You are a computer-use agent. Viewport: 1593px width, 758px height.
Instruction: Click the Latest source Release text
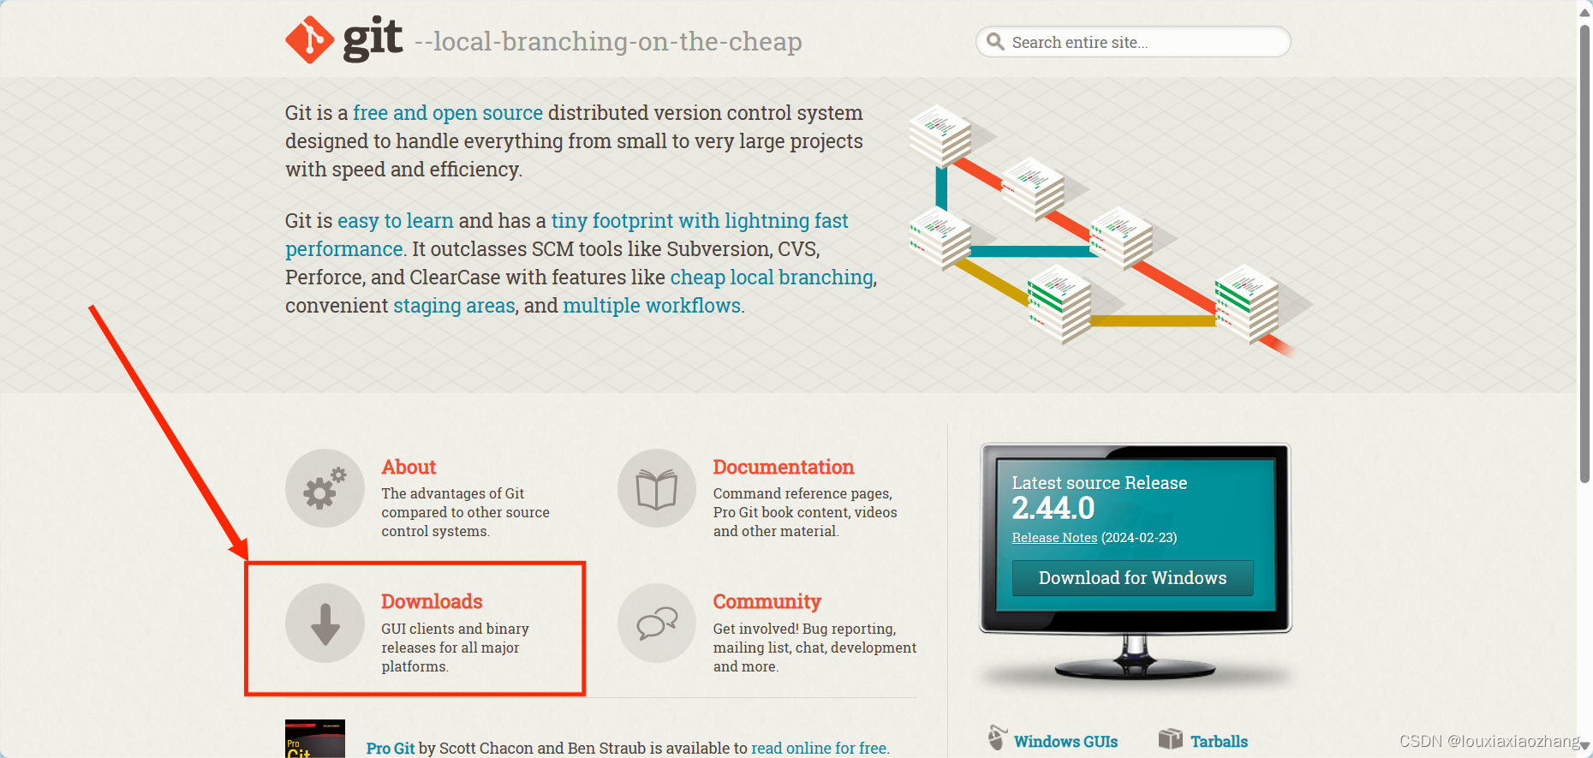pyautogui.click(x=1100, y=483)
